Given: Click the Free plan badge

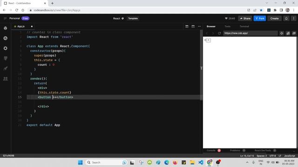Looking at the screenshot, I should pos(25,19).
